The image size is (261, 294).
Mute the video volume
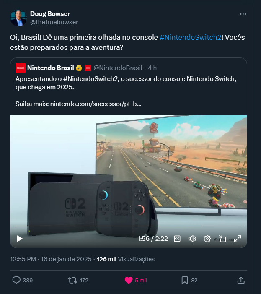click(x=192, y=239)
